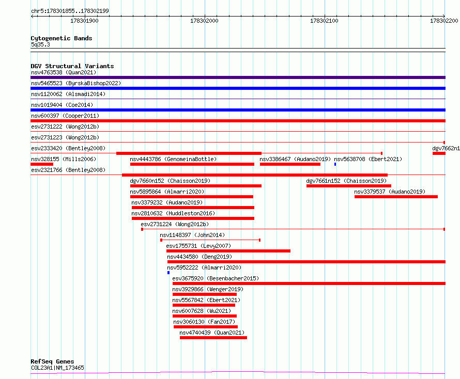460x379 pixels.
Task: Click the partially visible dgv7662n1 label
Action: [x=446, y=148]
